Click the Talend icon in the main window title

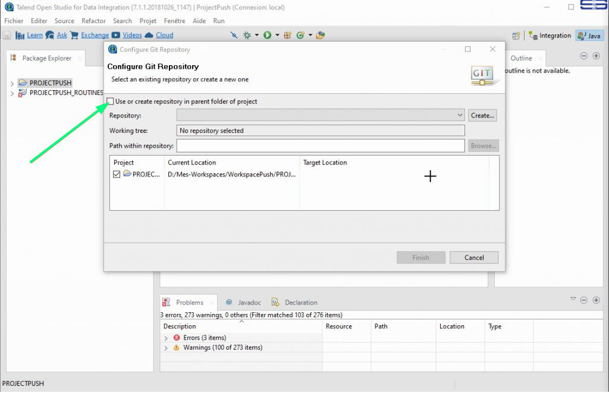9,7
